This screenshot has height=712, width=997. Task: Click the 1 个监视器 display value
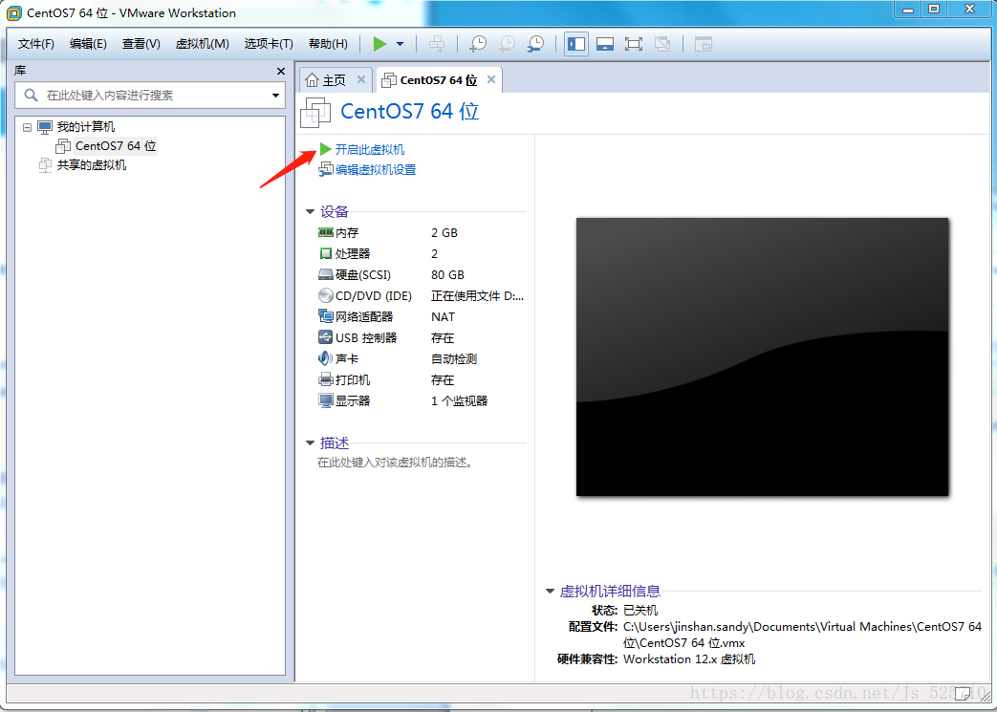click(x=459, y=400)
